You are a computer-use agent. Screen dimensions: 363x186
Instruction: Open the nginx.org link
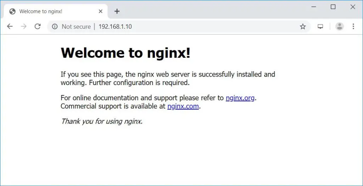[240, 98]
